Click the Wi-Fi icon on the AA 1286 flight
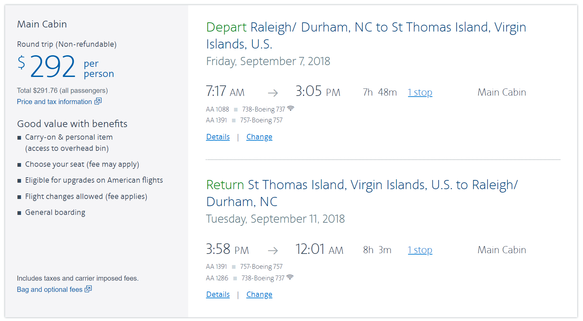The height and width of the screenshot is (321, 583). point(290,277)
